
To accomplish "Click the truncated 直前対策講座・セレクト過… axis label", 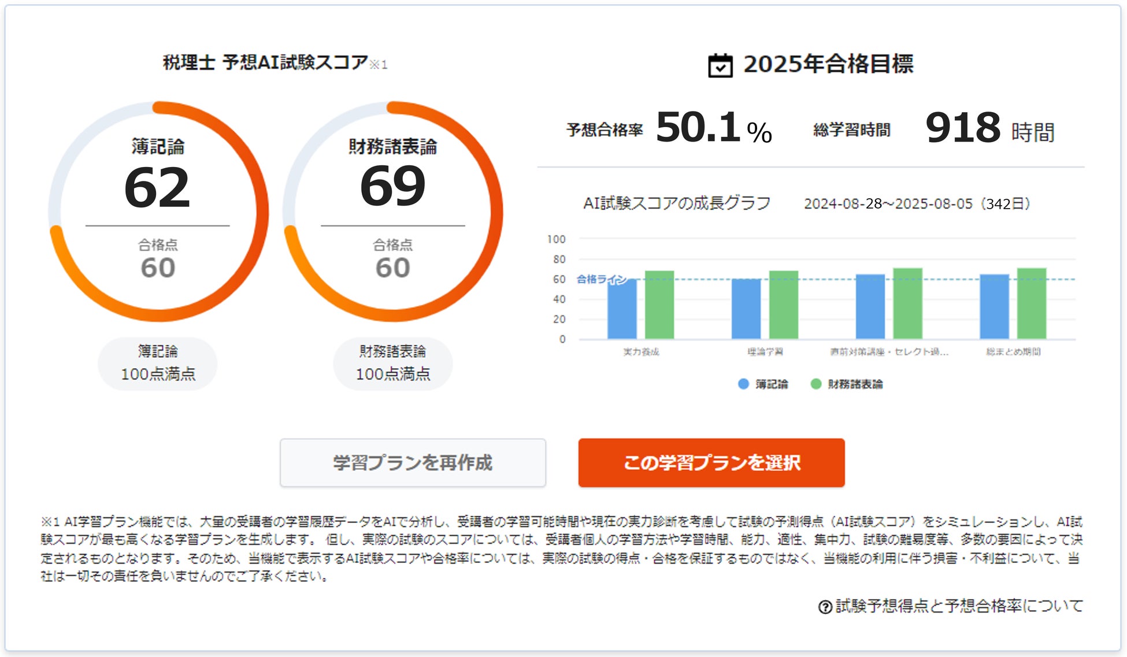I will 889,352.
